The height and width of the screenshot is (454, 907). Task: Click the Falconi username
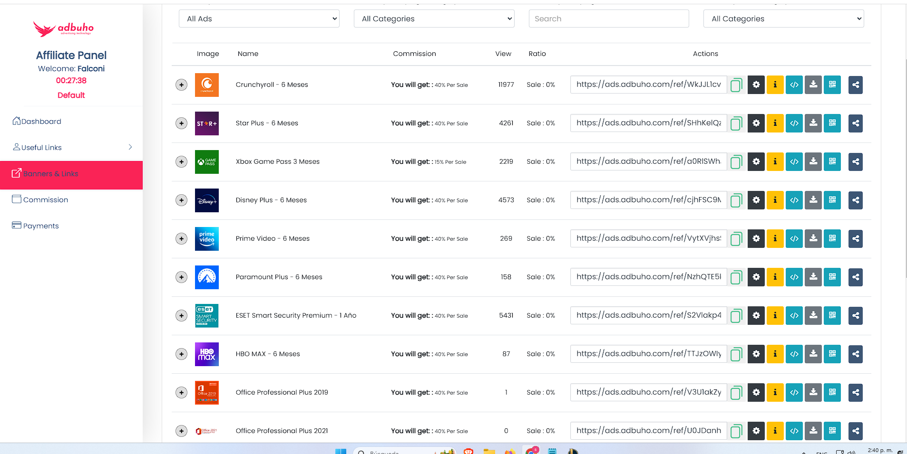pos(91,69)
